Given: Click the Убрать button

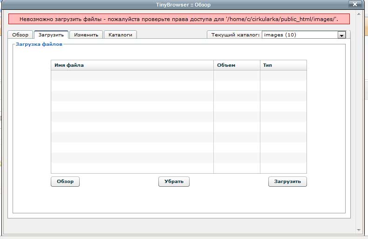Looking at the screenshot, I should [174, 182].
